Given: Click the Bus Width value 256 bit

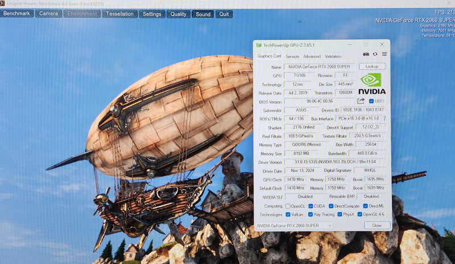Looking at the screenshot, I should pos(371,144).
